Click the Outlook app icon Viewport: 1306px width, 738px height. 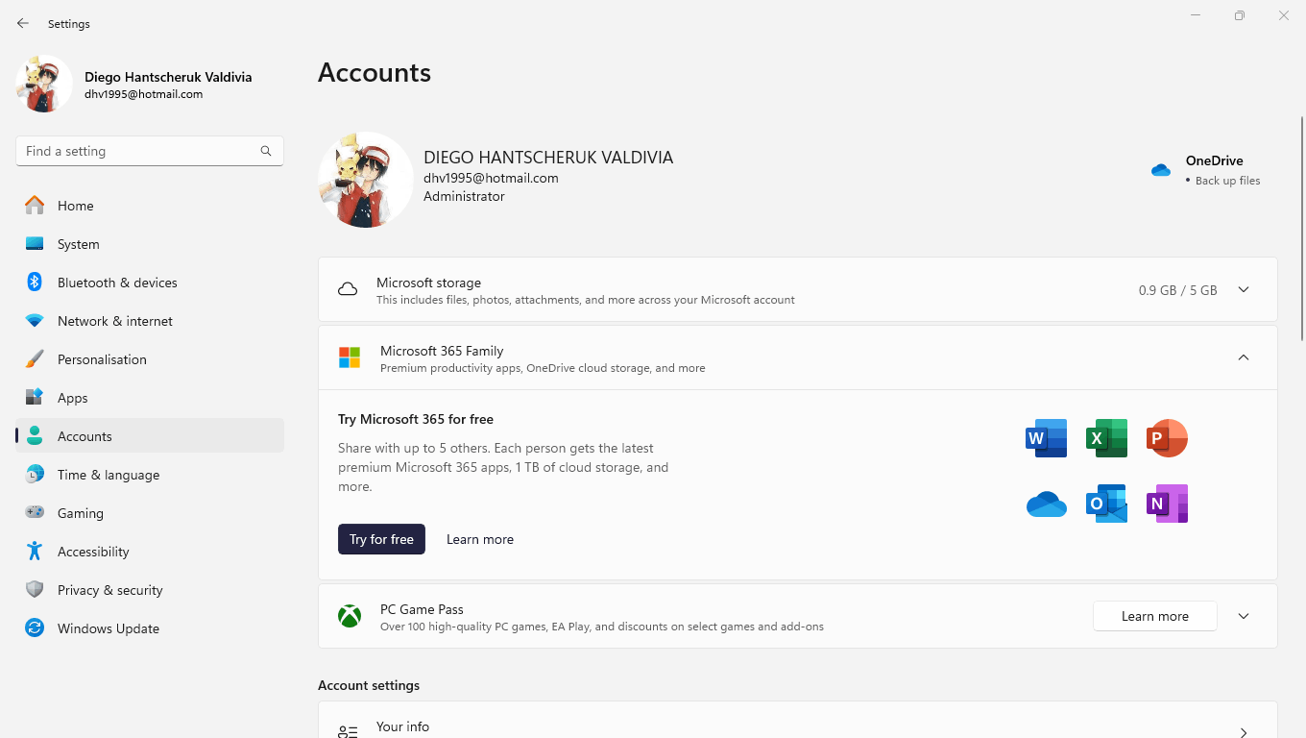click(x=1106, y=504)
